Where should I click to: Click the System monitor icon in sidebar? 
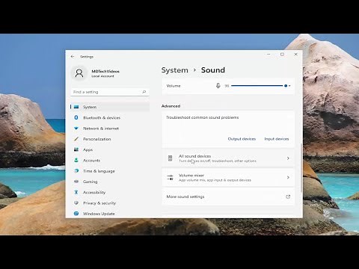[76, 107]
